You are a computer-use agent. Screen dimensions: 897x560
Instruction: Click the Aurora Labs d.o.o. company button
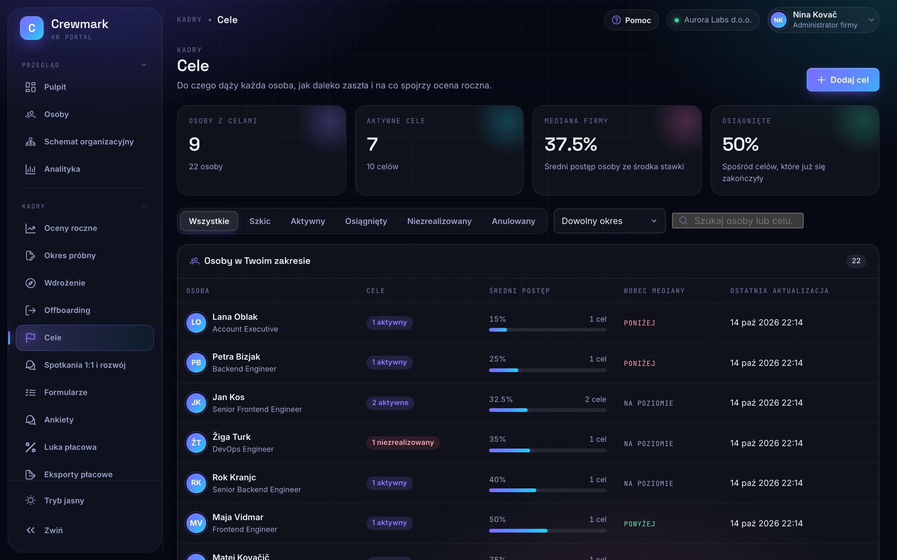[713, 20]
